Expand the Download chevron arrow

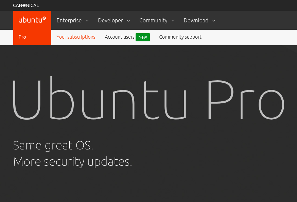214,21
